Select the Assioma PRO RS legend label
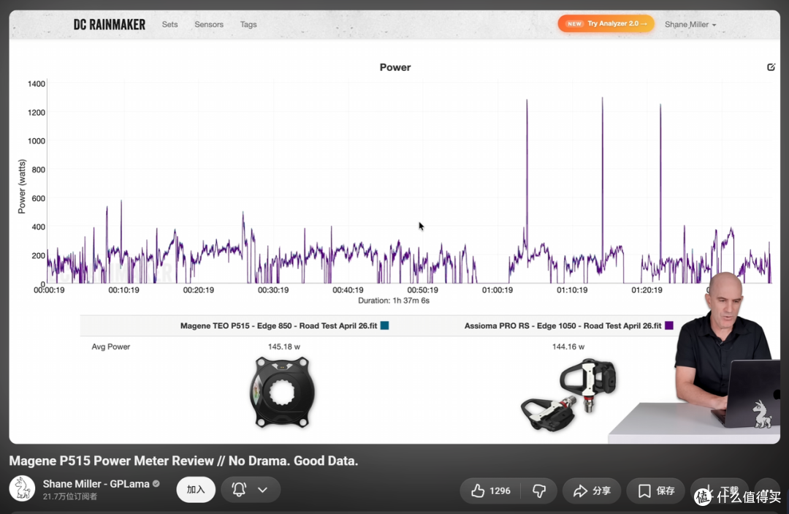 pos(563,325)
